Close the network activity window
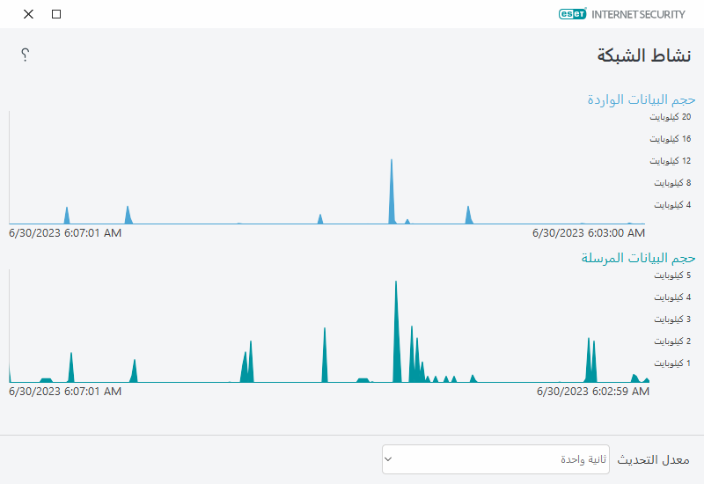This screenshot has height=484, width=704. point(28,14)
